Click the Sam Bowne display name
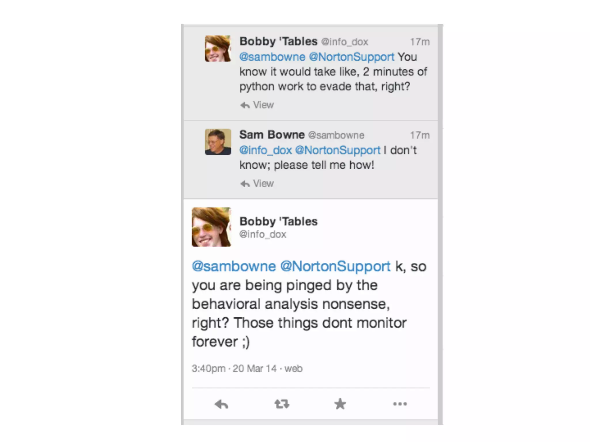The width and height of the screenshot is (590, 442). pyautogui.click(x=272, y=135)
